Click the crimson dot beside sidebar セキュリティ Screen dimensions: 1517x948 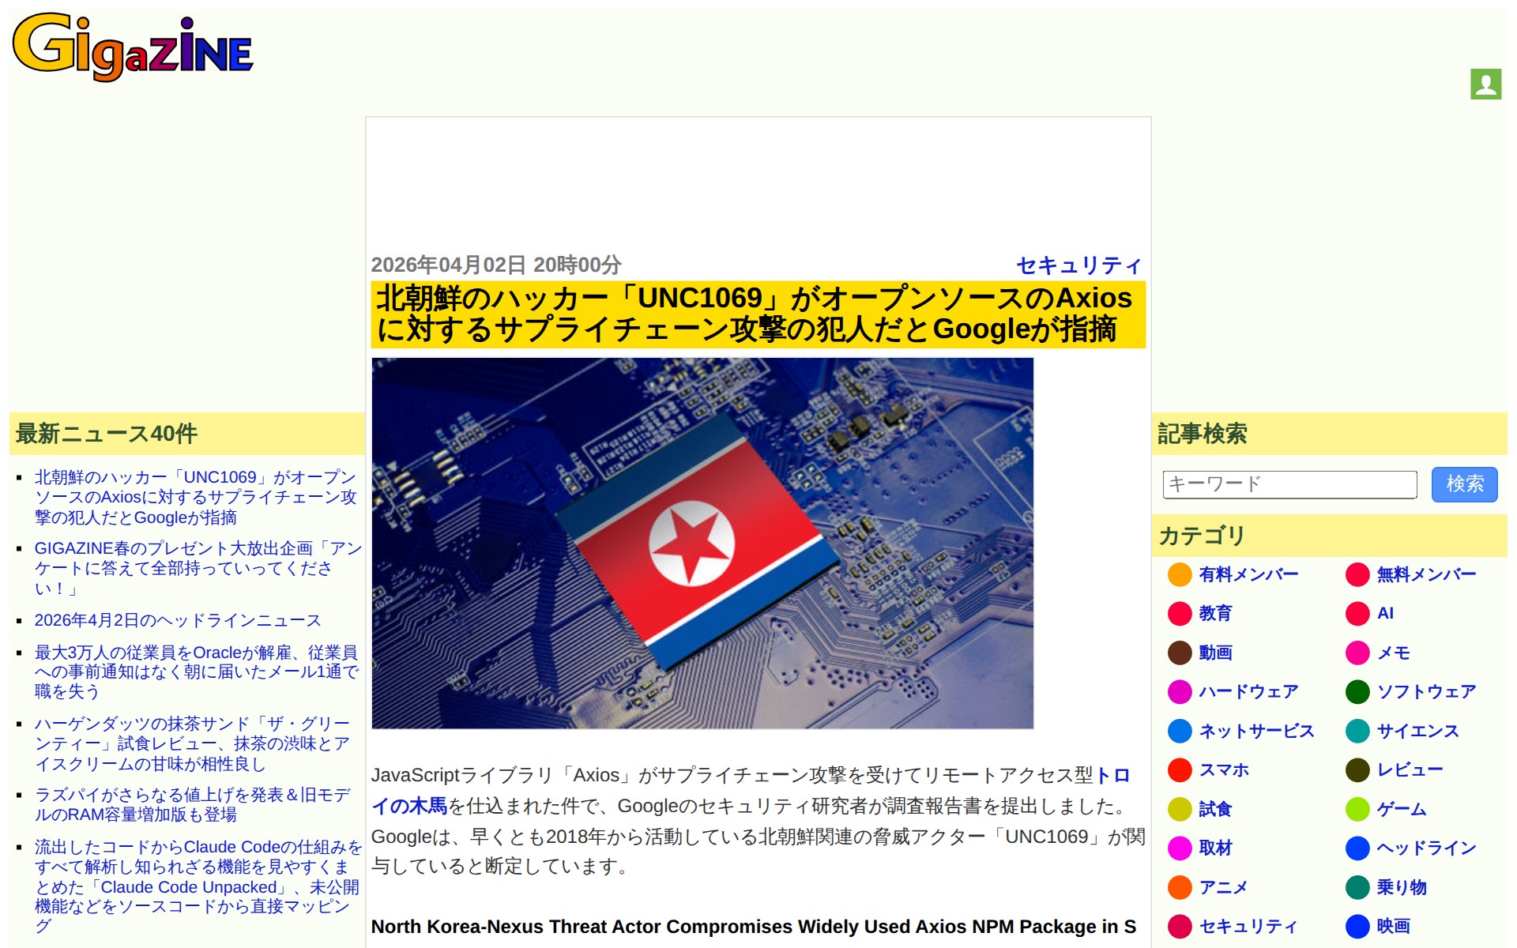click(1180, 926)
